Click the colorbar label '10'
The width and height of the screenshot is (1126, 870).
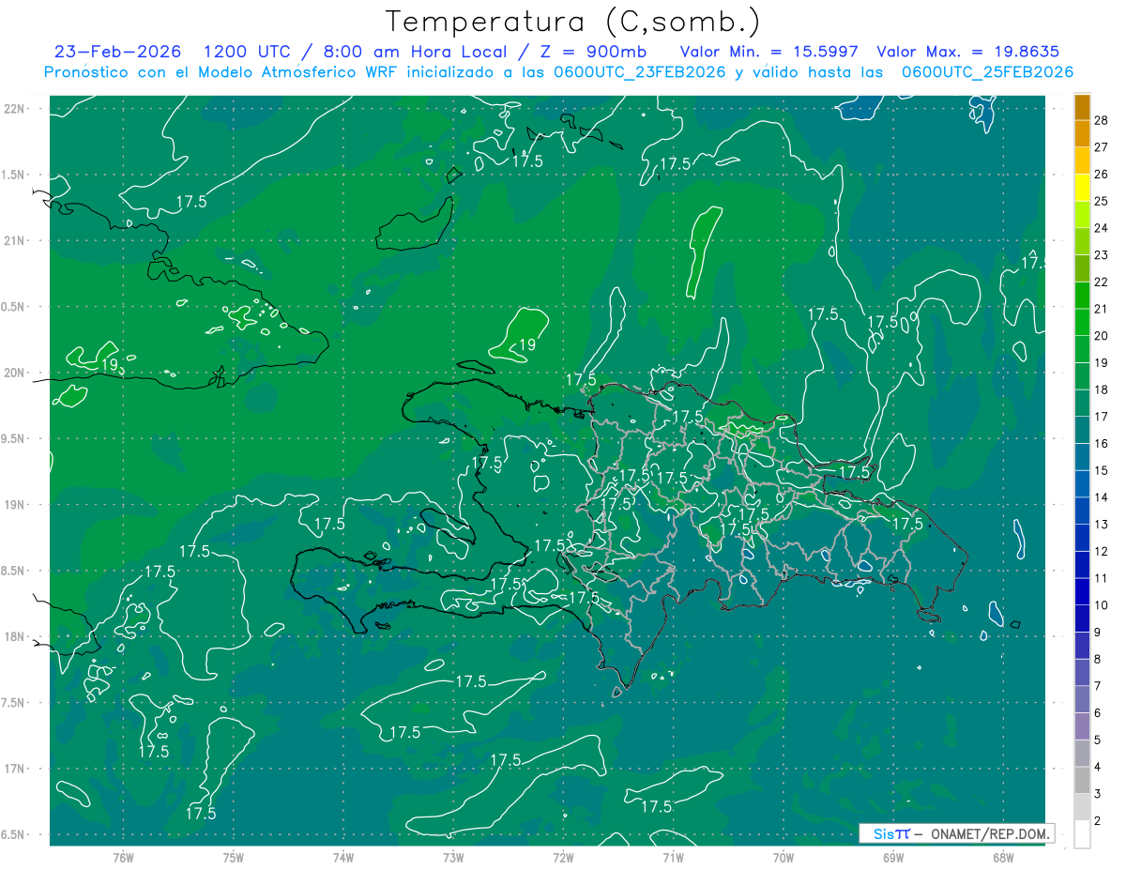[1101, 605]
